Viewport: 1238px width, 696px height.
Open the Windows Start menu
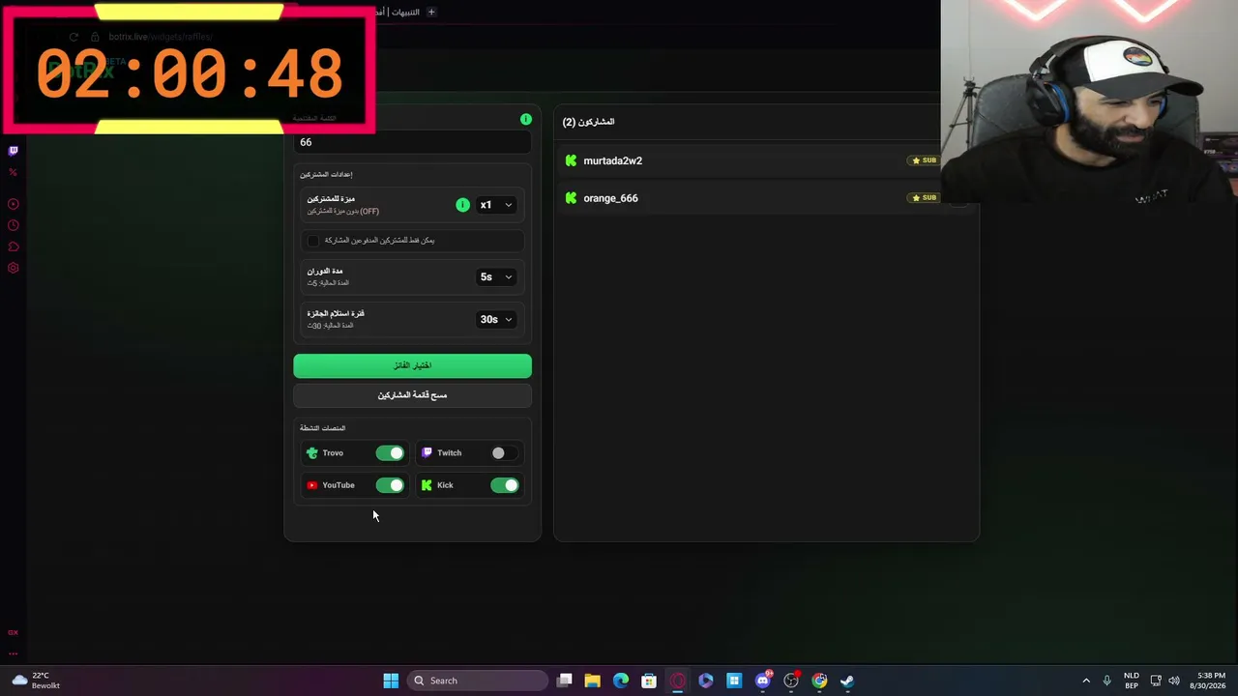(x=391, y=681)
